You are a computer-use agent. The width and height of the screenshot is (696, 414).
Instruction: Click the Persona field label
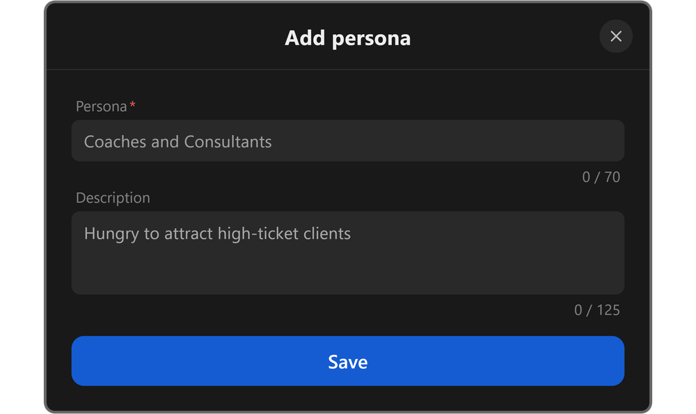(x=100, y=106)
